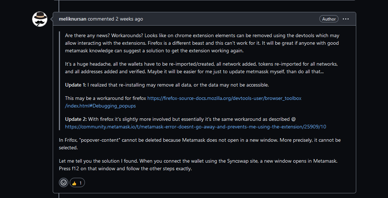Toggle the thumbs-up reaction
The height and width of the screenshot is (198, 388).
pos(77,183)
